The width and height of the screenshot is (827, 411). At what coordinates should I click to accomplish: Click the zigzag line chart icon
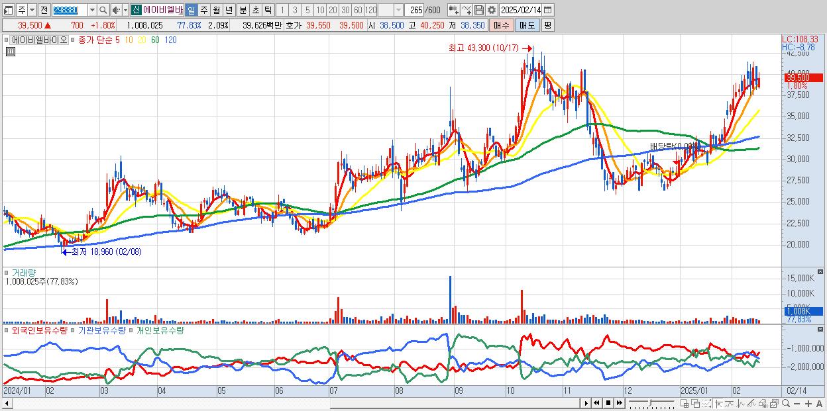coord(741,403)
